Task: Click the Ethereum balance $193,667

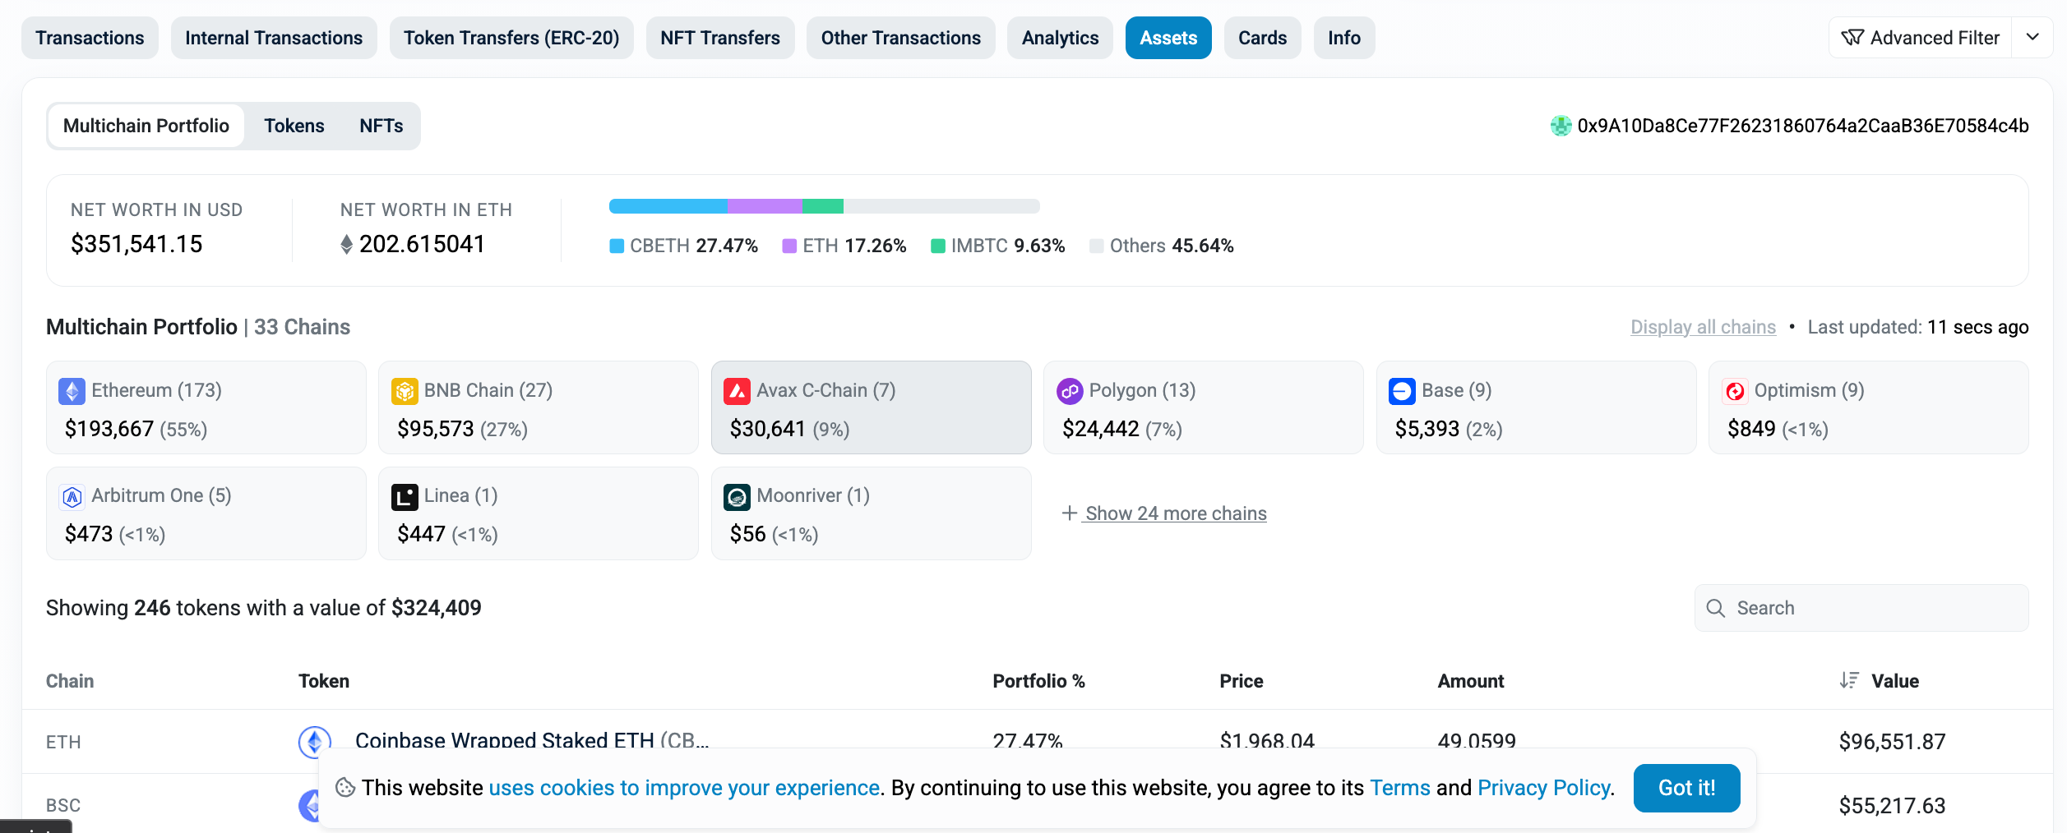Action: tap(109, 429)
